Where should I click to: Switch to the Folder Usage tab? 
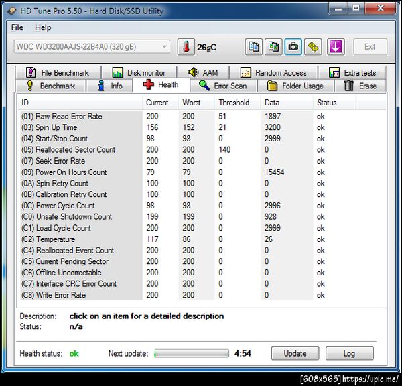click(x=295, y=86)
